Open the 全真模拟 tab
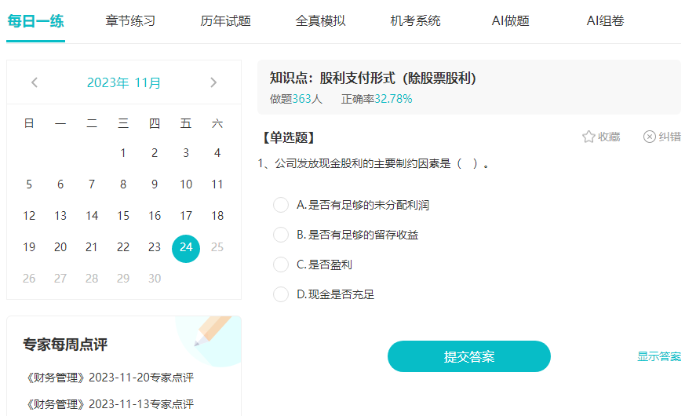The width and height of the screenshot is (696, 416). pos(320,21)
